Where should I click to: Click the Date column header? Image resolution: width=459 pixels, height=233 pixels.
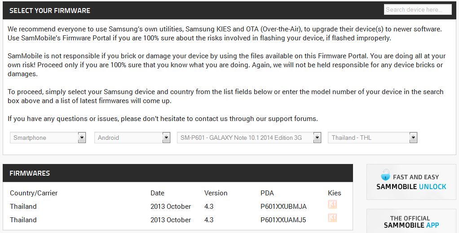click(157, 193)
